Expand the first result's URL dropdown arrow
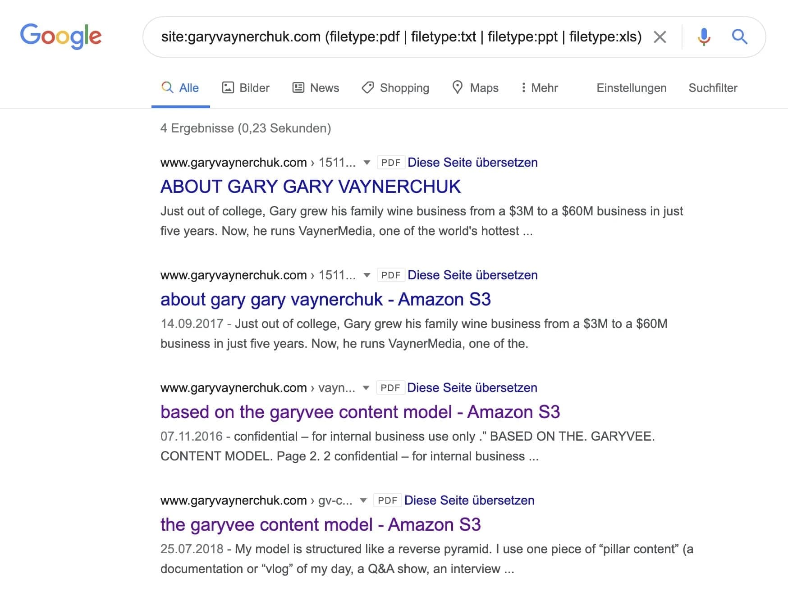The height and width of the screenshot is (601, 788). 367,163
